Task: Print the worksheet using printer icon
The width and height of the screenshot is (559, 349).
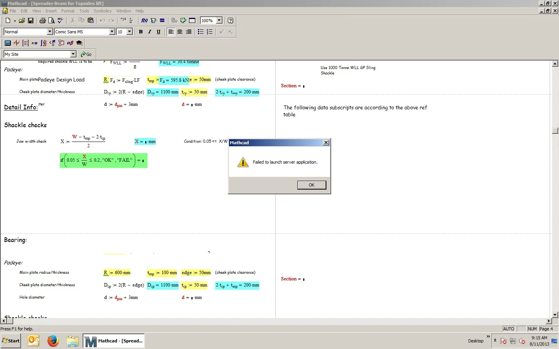Action: pyautogui.click(x=43, y=21)
